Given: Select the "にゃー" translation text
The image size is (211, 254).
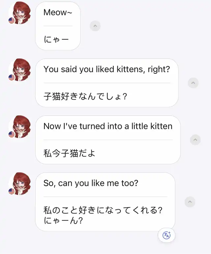Looking at the screenshot, I should pos(56,39).
